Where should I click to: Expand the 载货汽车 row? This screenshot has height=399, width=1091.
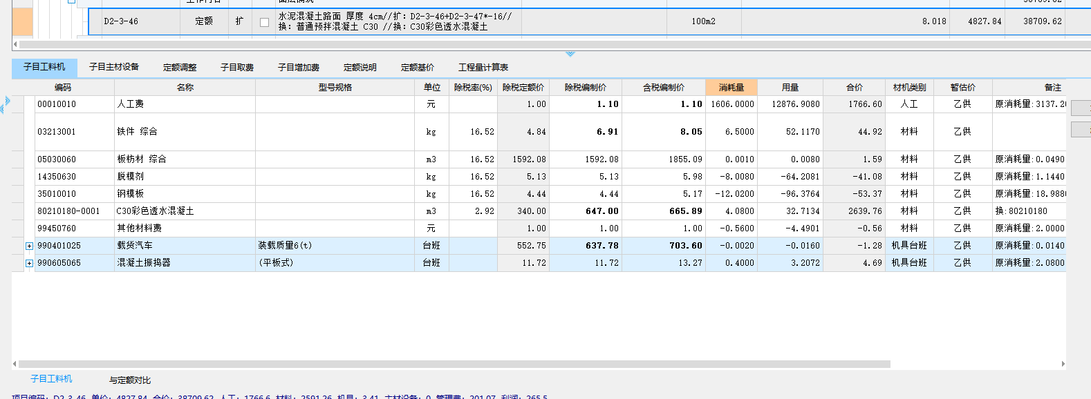(29, 246)
